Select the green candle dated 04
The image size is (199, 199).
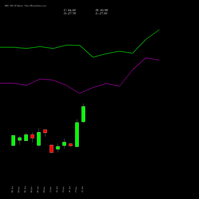click(26, 138)
